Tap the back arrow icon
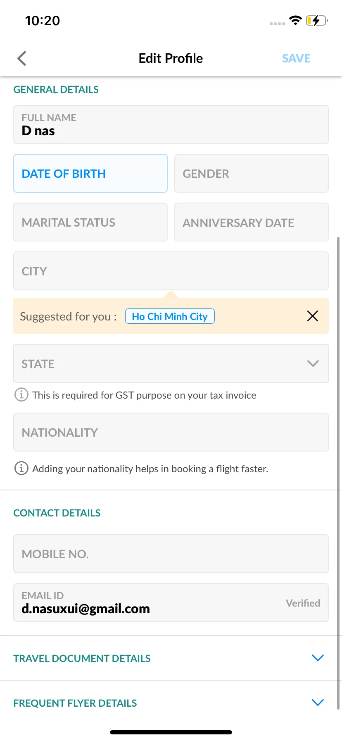This screenshot has width=342, height=741. [x=22, y=58]
